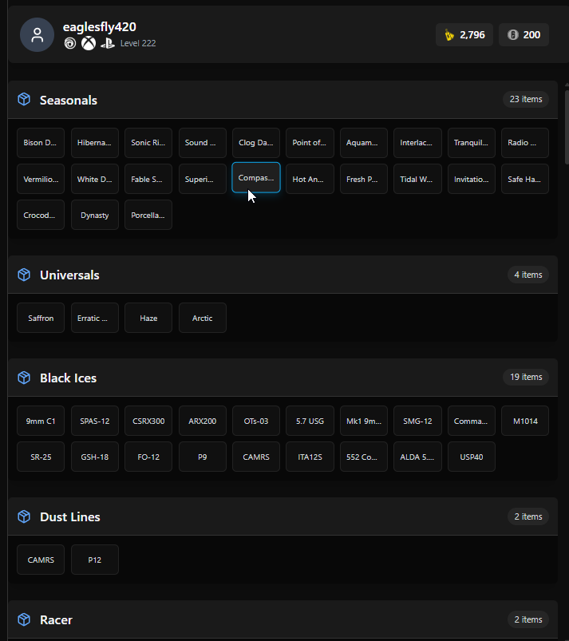This screenshot has height=641, width=569.
Task: Select the Arctic universal skin
Action: 203,318
